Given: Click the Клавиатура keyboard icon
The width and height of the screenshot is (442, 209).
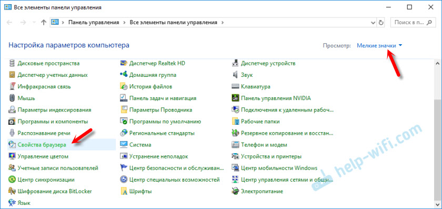Looking at the screenshot, I should pos(235,86).
